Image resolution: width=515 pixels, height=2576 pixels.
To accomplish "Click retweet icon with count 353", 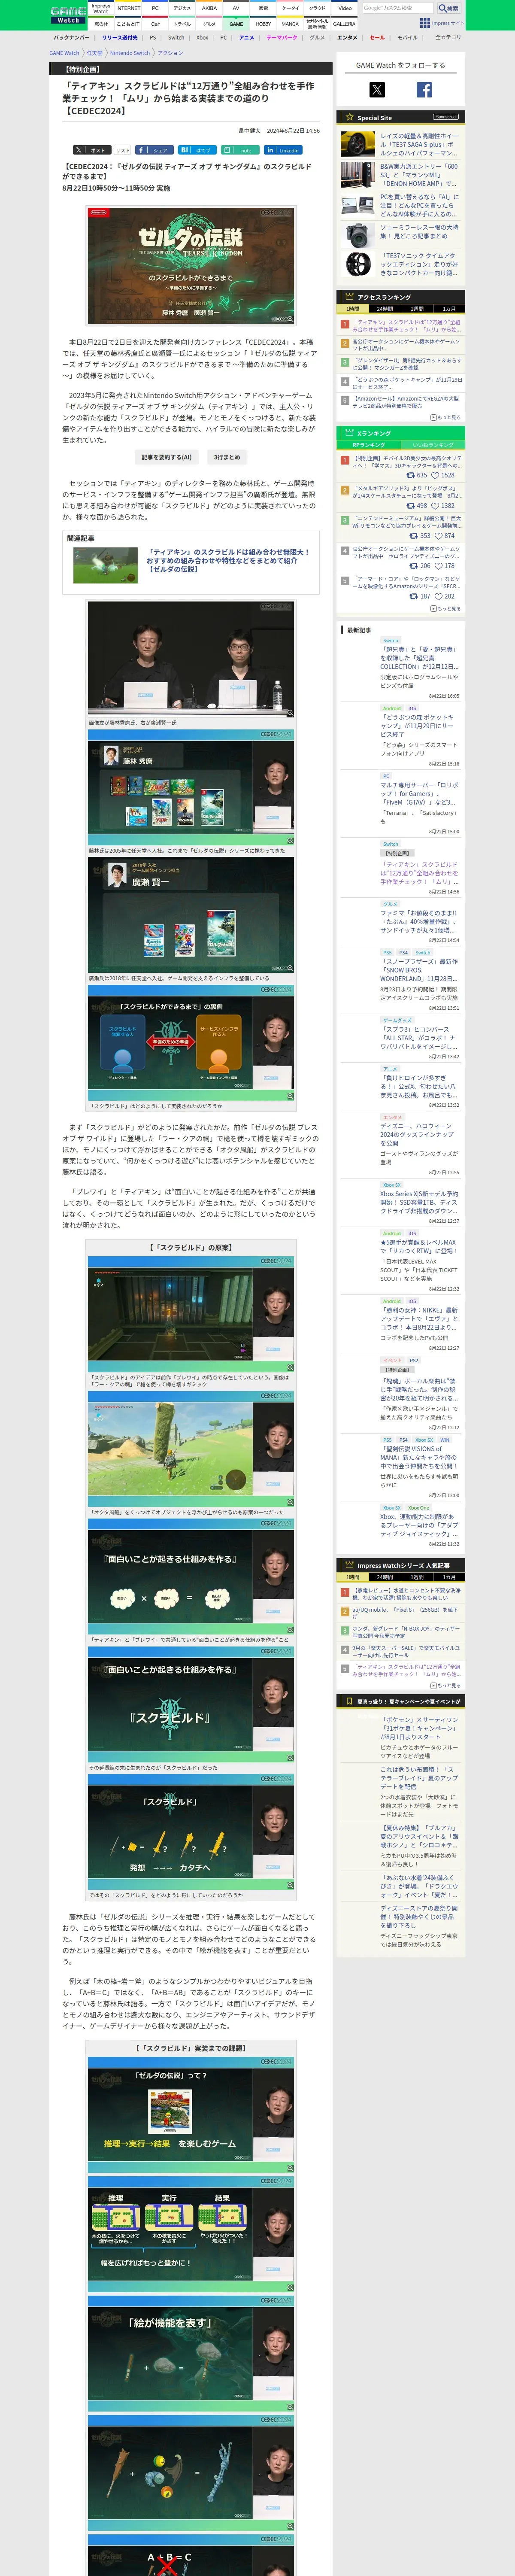I will tap(415, 535).
